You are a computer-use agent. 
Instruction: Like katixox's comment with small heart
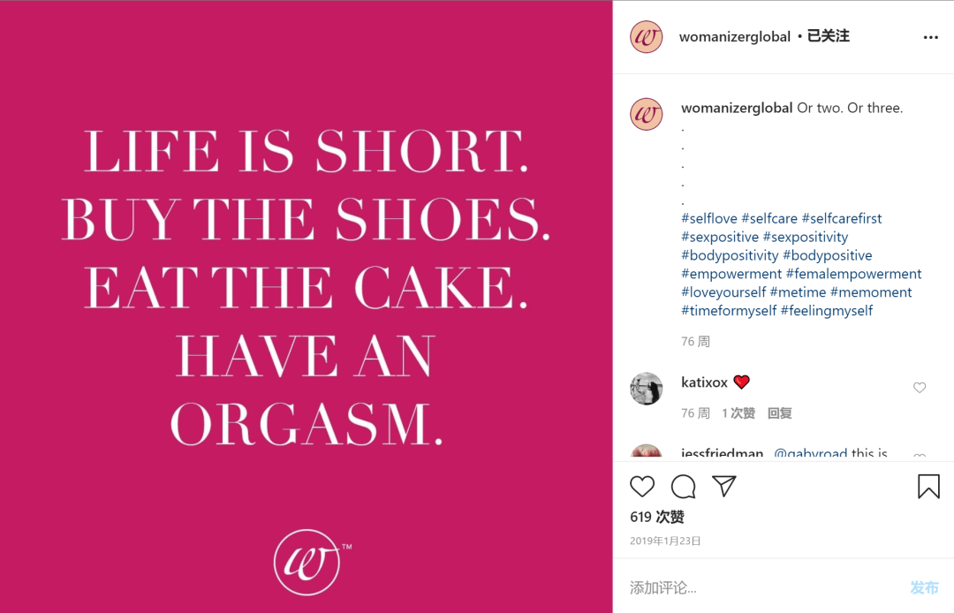tap(920, 388)
